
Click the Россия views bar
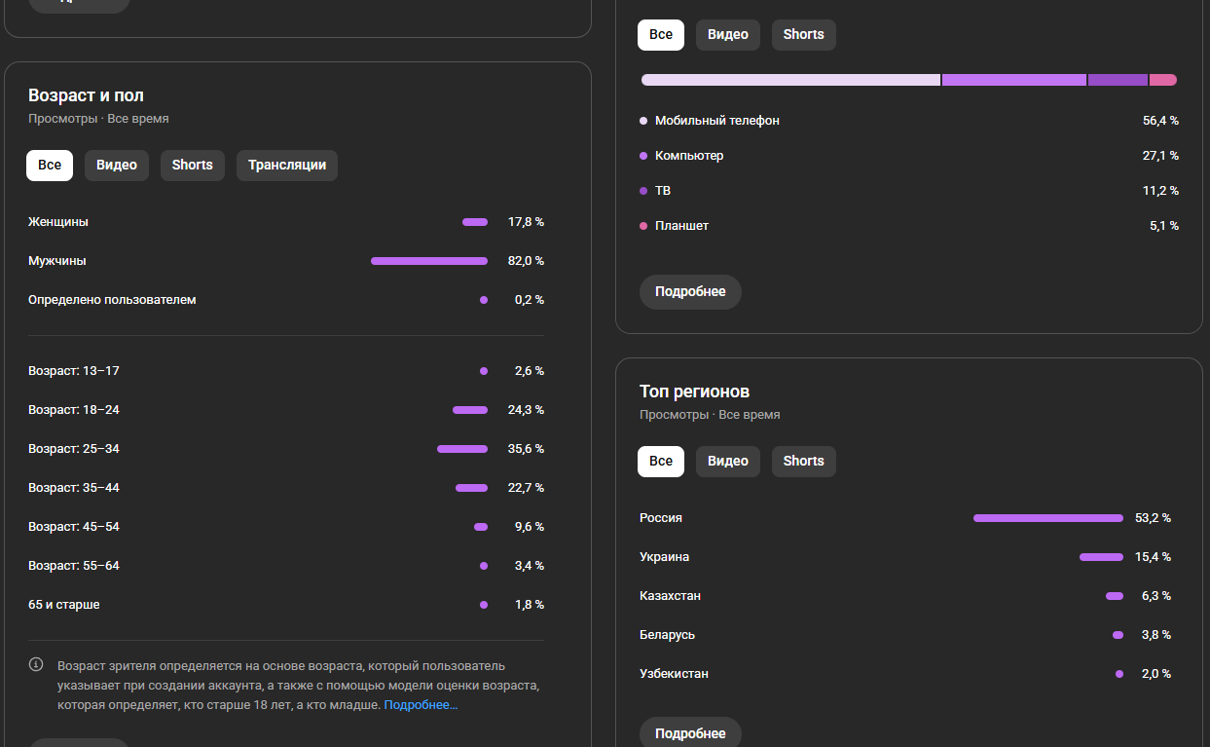pyautogui.click(x=1047, y=518)
